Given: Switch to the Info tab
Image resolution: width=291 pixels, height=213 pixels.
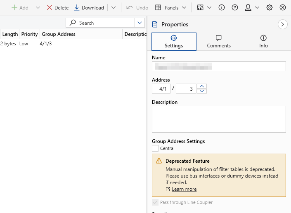Looking at the screenshot, I should pos(263,42).
